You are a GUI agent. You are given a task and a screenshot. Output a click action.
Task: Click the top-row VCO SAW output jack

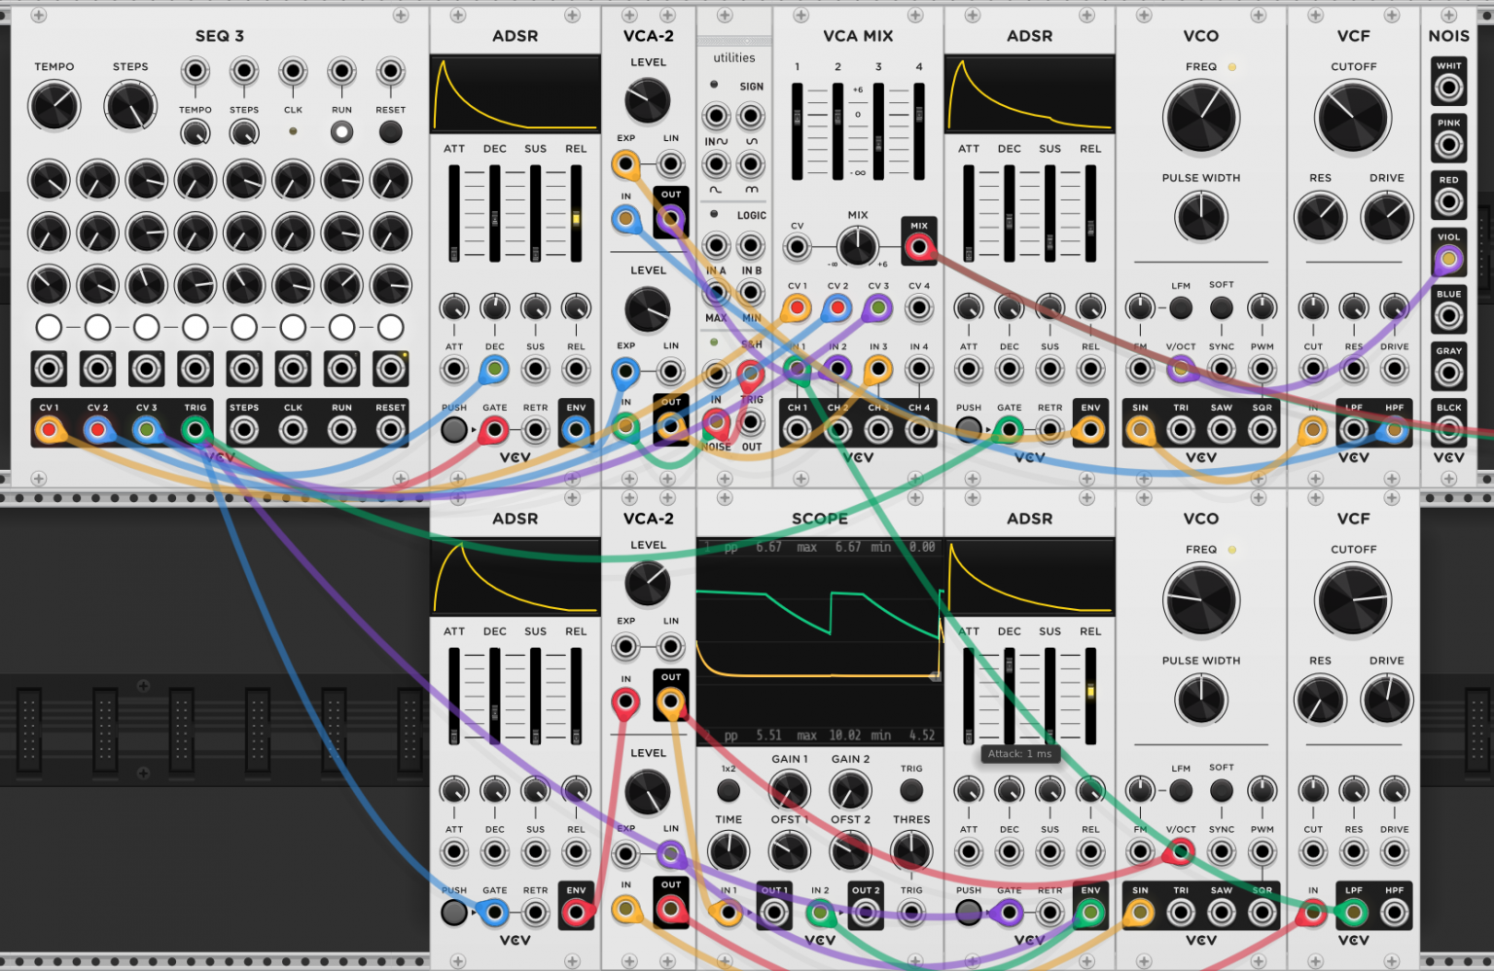(x=1222, y=429)
